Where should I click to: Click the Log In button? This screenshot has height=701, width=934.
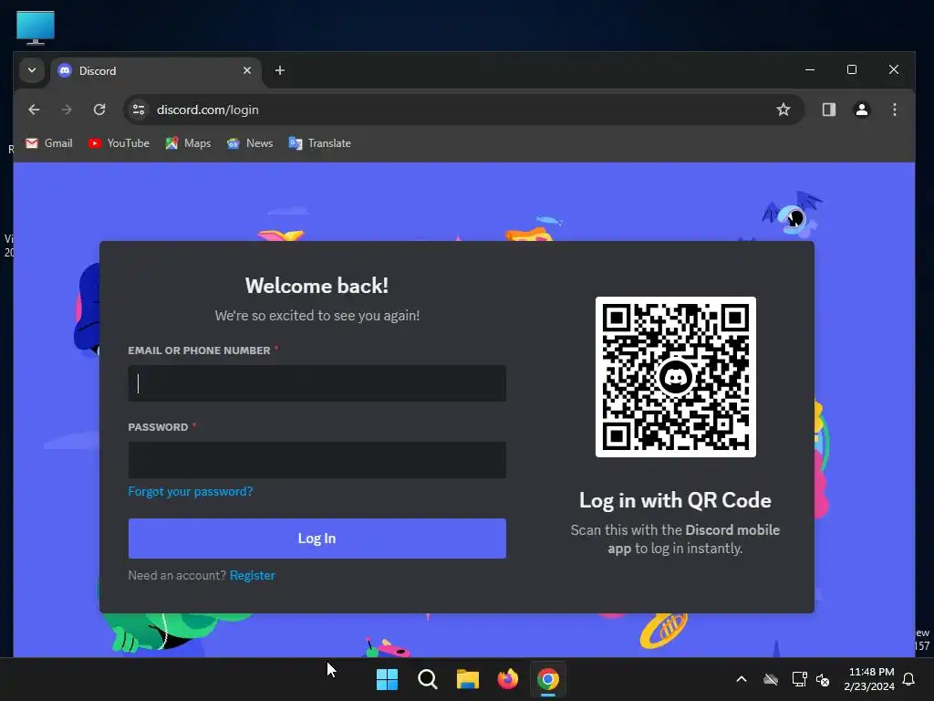(317, 539)
